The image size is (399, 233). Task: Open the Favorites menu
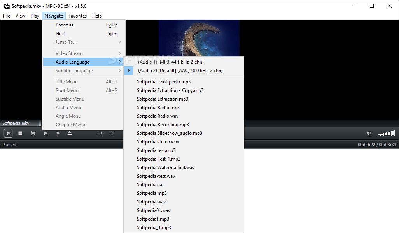(78, 16)
